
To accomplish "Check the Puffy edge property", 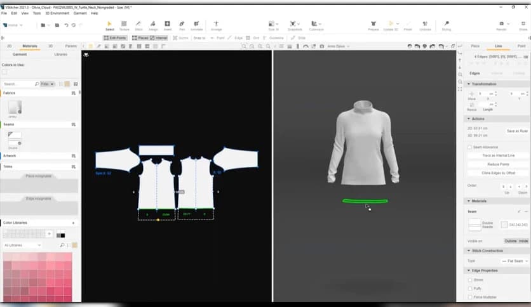I will 470,288.
